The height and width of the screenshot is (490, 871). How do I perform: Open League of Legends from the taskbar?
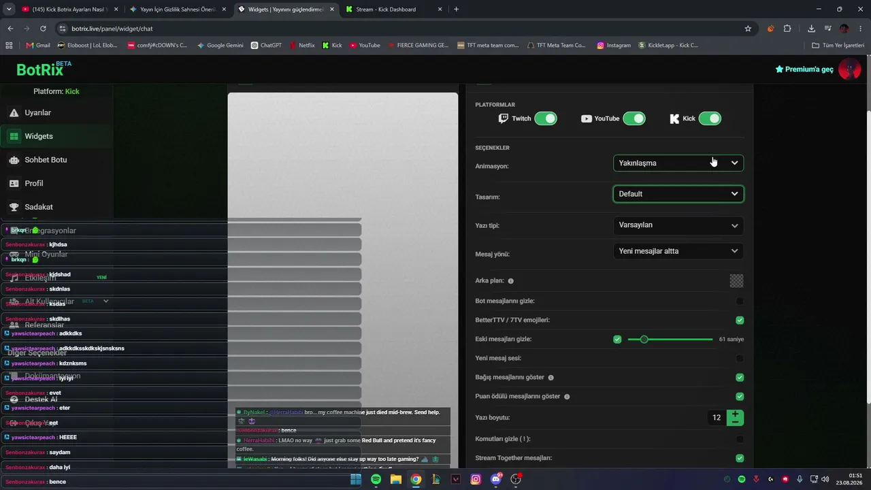point(436,479)
